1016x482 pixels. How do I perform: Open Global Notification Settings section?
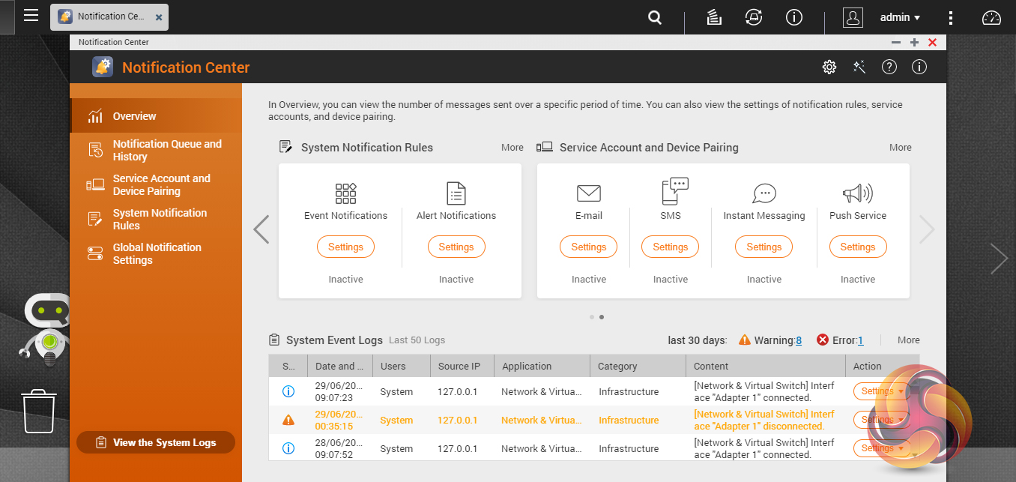157,253
